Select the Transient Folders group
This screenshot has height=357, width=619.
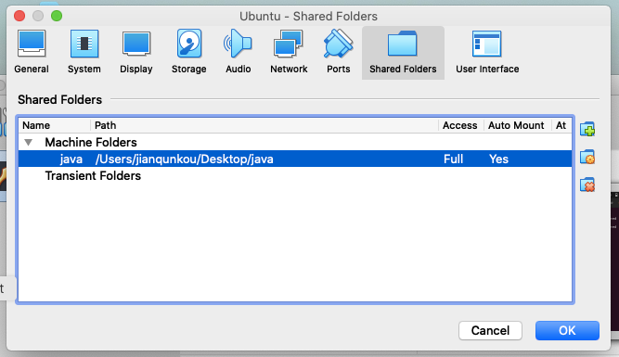tap(93, 175)
